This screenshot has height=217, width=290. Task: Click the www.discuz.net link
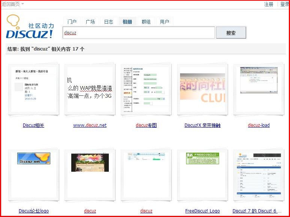[90, 125]
